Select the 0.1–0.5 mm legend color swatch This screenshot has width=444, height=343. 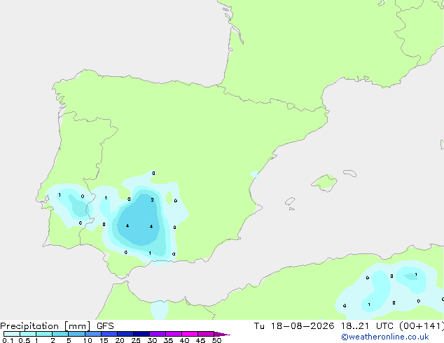12,334
